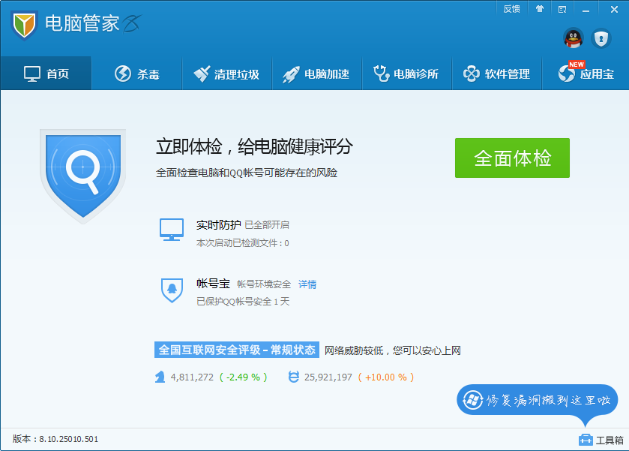Click the 实时防护 label
Viewport: 629px width, 451px height.
tap(219, 225)
